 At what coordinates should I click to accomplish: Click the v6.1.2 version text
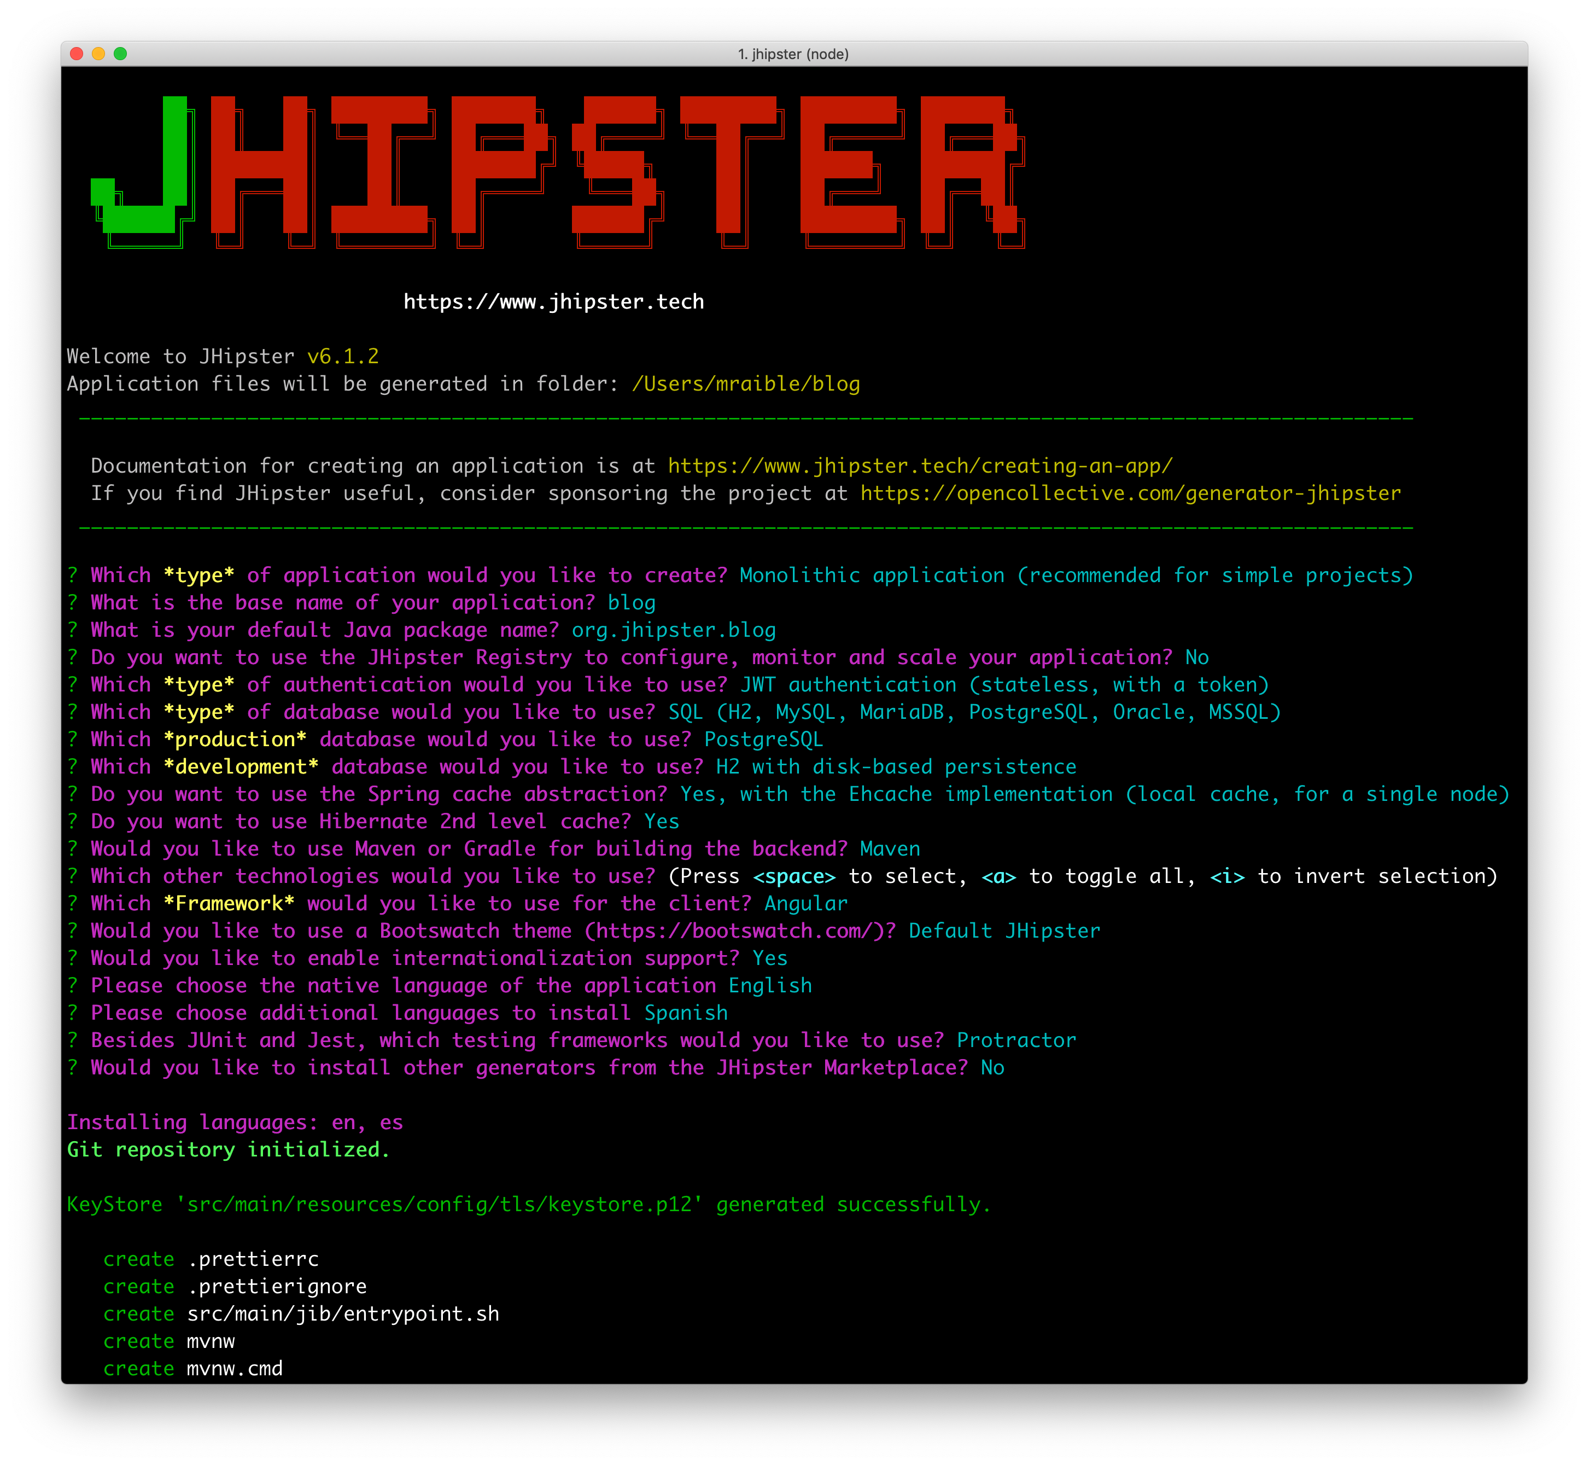(342, 357)
